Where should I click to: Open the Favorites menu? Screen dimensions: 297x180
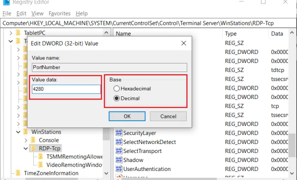point(59,13)
